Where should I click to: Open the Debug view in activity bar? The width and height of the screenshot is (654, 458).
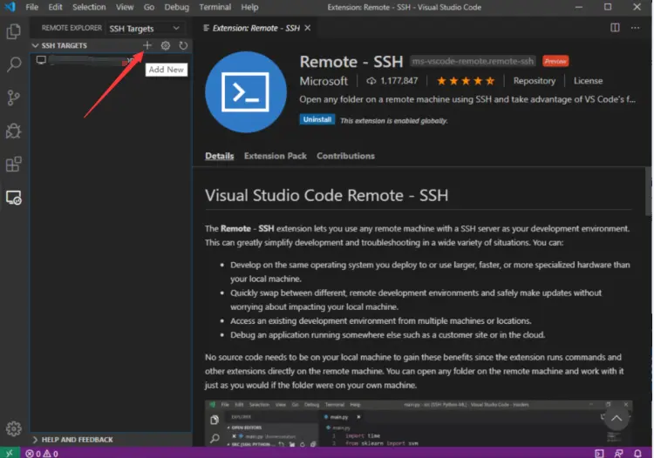[14, 131]
